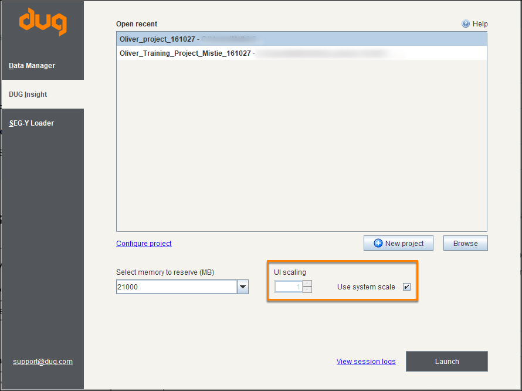
Task: Decrease the UI scaling spinner value
Action: (x=307, y=289)
